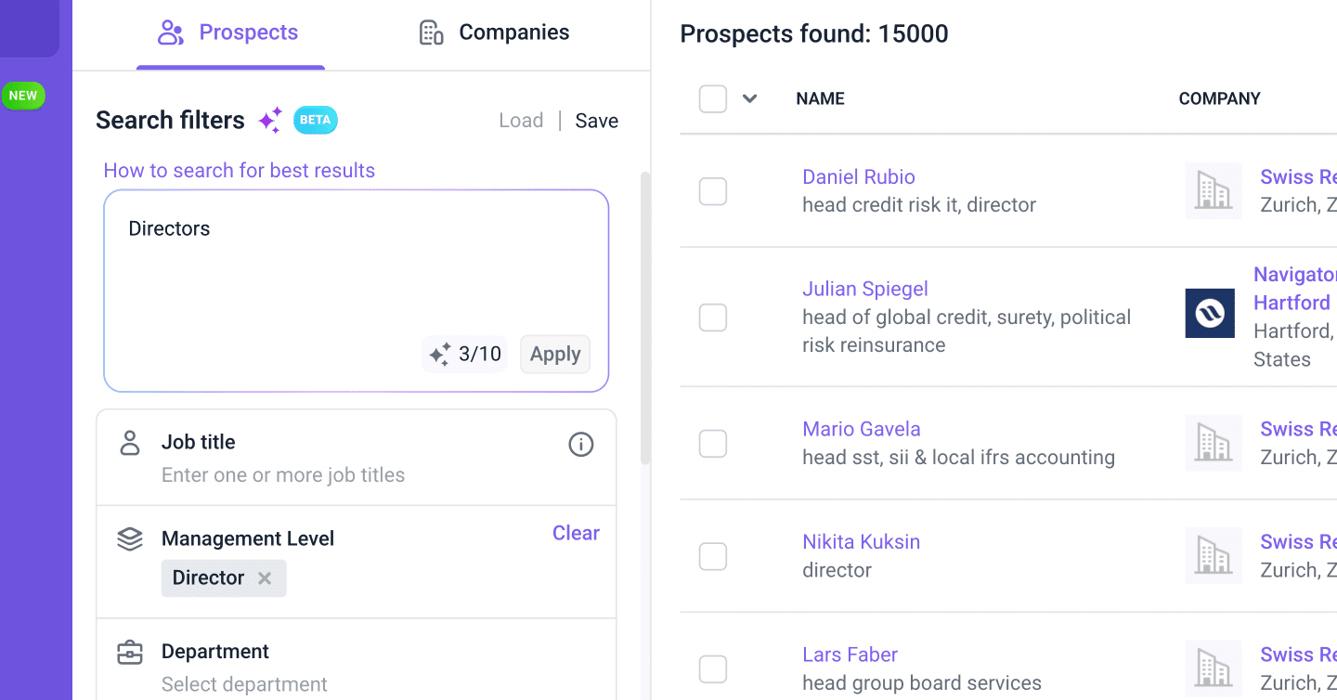Viewport: 1337px width, 700px height.
Task: Remove the Director management level tag
Action: (265, 578)
